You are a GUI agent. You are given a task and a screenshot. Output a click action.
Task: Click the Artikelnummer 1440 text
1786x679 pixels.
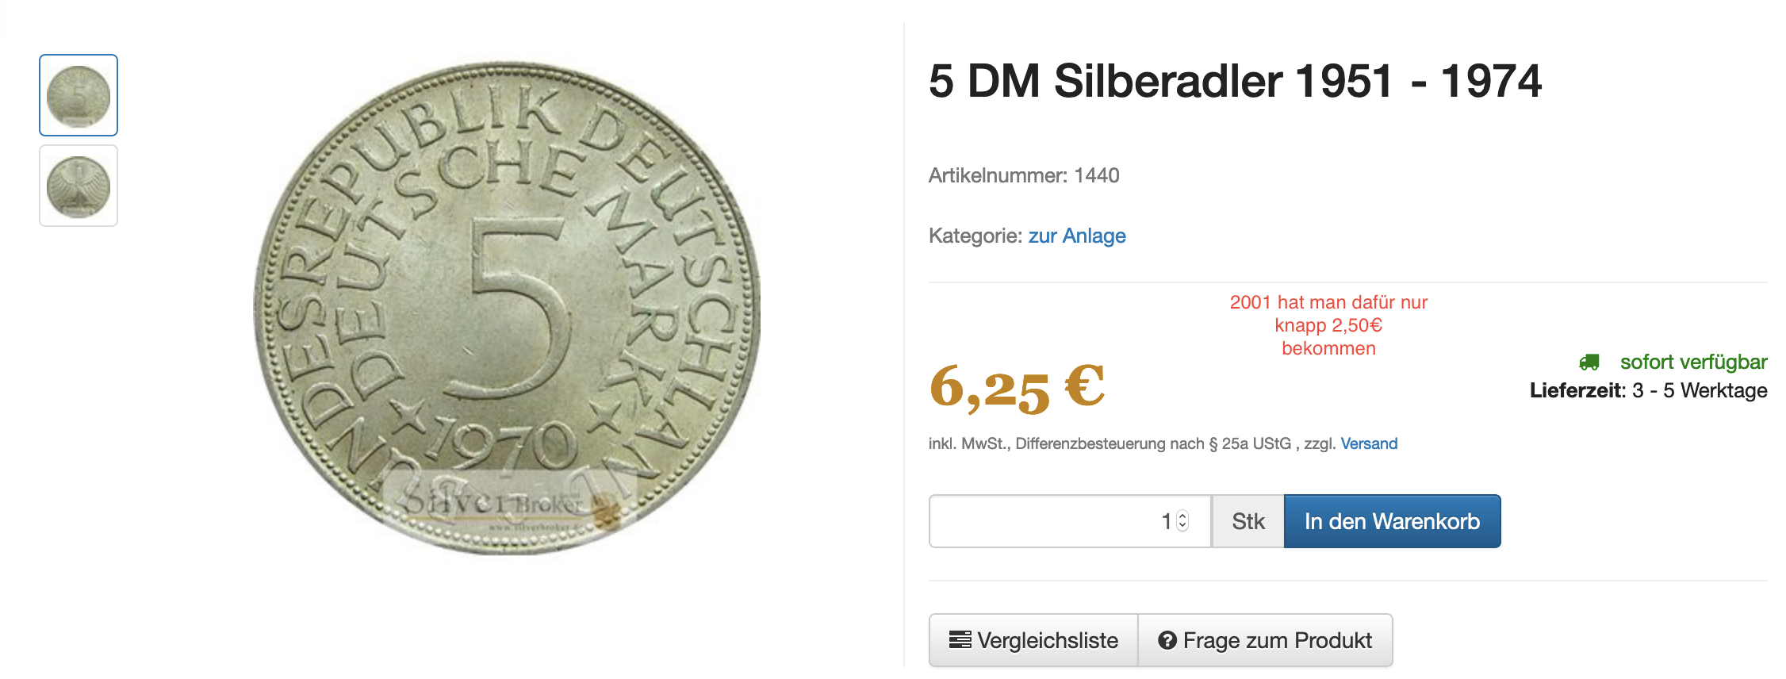(x=1024, y=175)
